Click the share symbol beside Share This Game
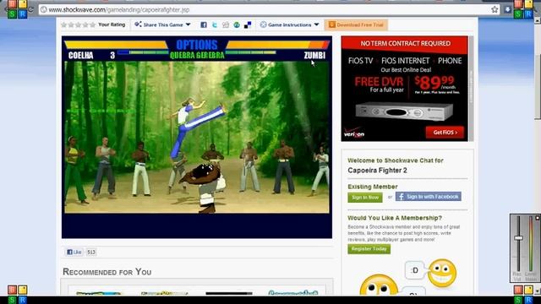The image size is (541, 304). (x=138, y=24)
